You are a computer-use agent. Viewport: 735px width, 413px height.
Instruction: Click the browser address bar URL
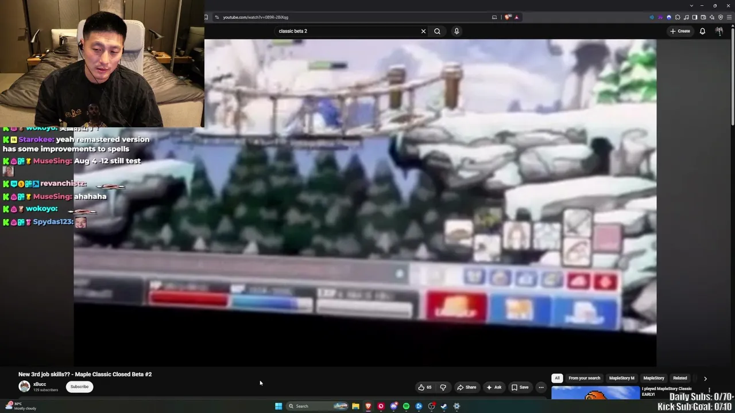256,17
